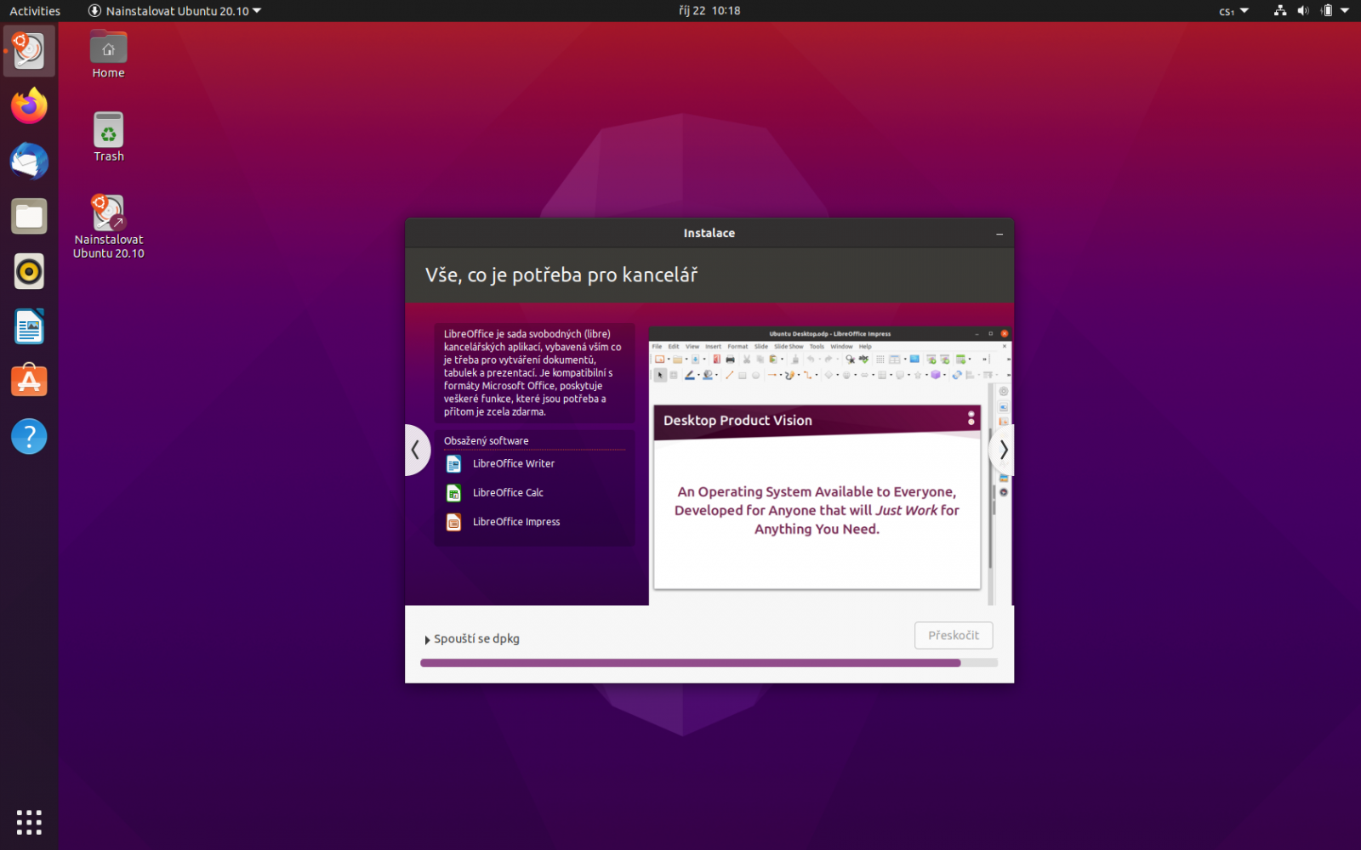Select the LibreOffice Writer entry under Obsažený software
Viewport: 1361px width, 850px height.
[x=513, y=463]
